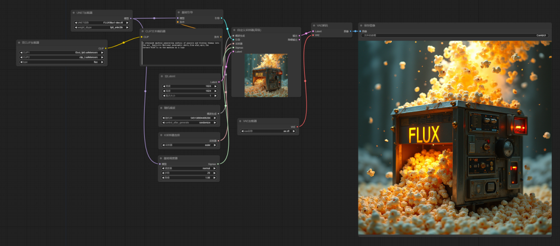Increase the 批次大小 value with its right arrow
This screenshot has height=246, width=560.
[x=215, y=95]
